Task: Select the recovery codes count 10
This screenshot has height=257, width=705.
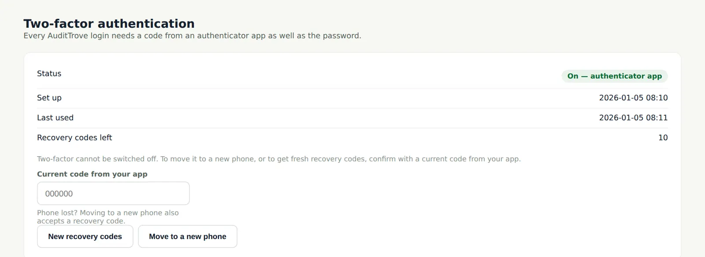Action: pyautogui.click(x=663, y=137)
